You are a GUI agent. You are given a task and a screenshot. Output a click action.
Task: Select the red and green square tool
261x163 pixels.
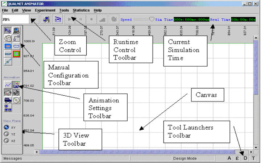click(16, 54)
